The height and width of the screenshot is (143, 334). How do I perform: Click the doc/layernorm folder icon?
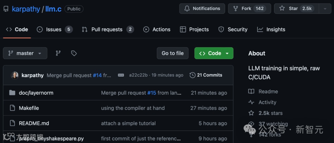(12, 93)
